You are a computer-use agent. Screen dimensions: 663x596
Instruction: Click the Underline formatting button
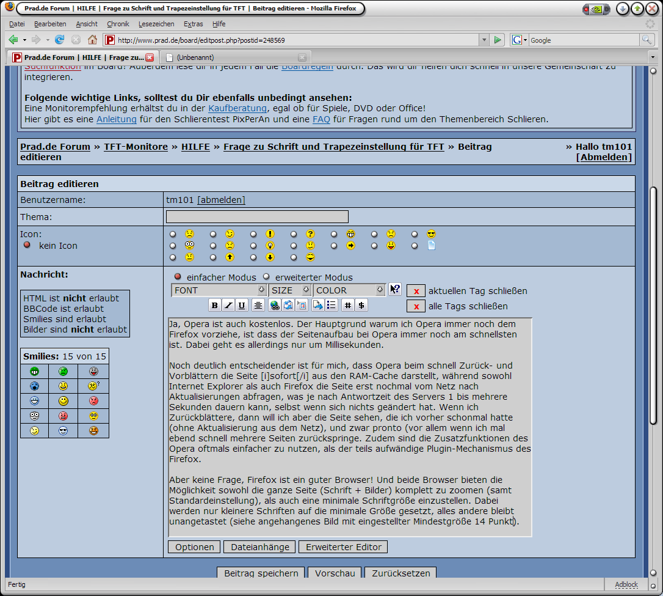tap(242, 305)
